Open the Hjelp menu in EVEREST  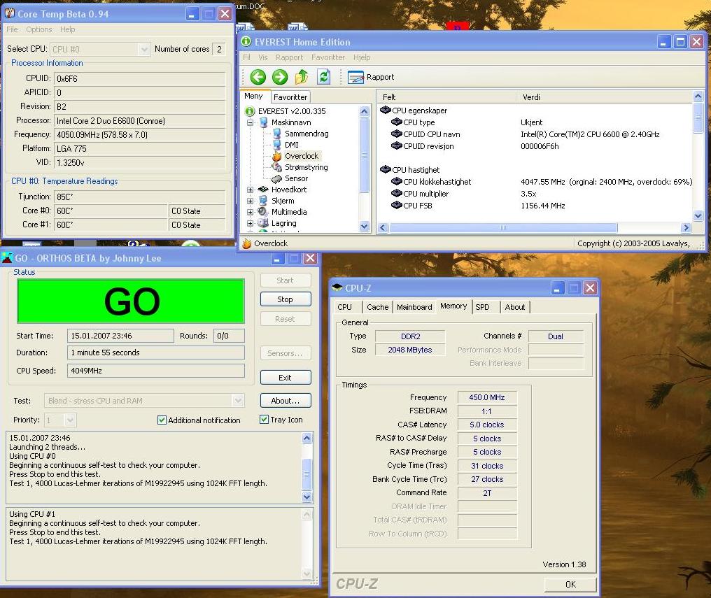(x=362, y=57)
